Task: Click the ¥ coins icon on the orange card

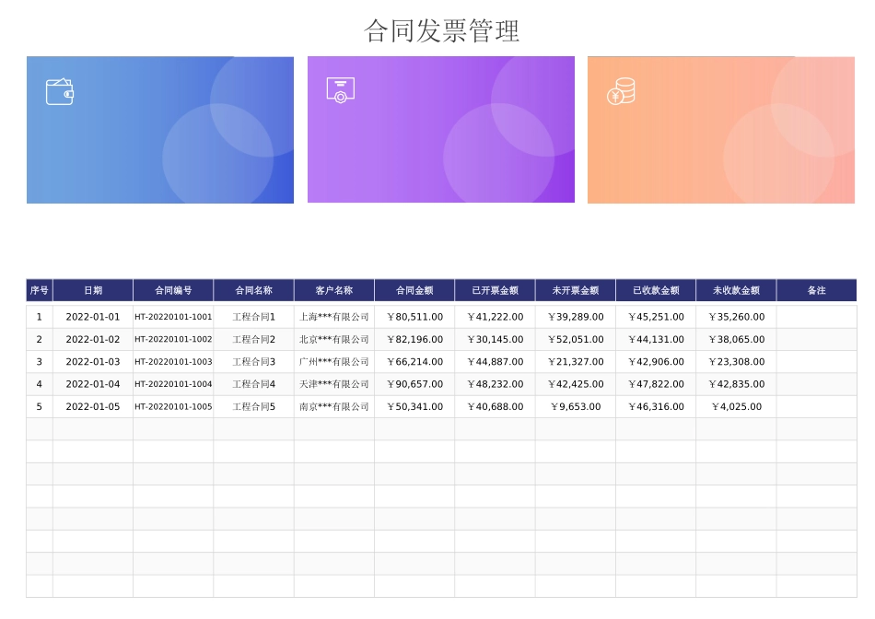Action: 620,92
